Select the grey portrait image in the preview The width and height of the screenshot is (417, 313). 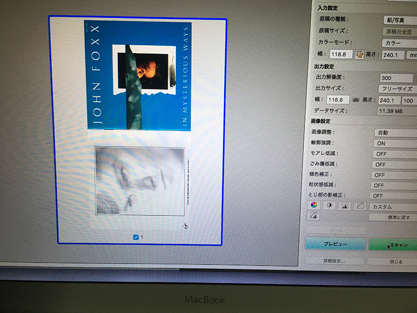click(x=140, y=180)
